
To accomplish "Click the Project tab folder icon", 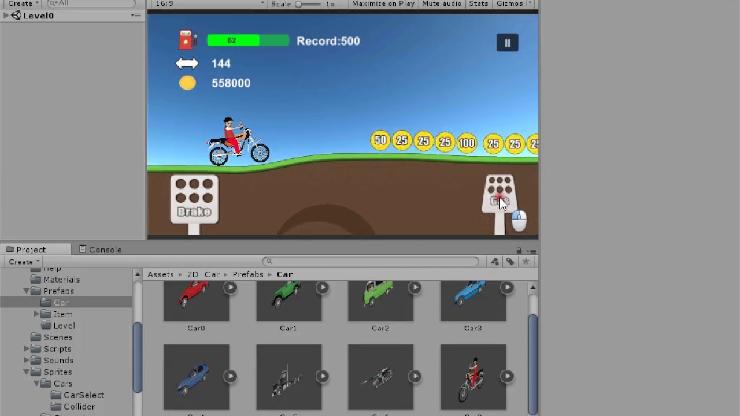I will (x=10, y=250).
